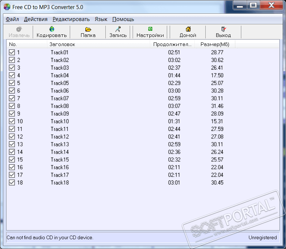Select the Track12 title
The image size is (286, 249).
[x=60, y=136]
